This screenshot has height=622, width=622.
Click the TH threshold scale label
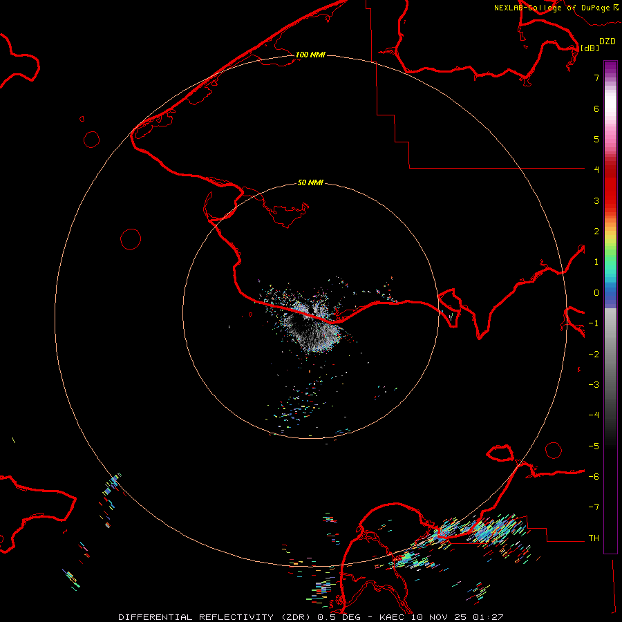point(594,538)
